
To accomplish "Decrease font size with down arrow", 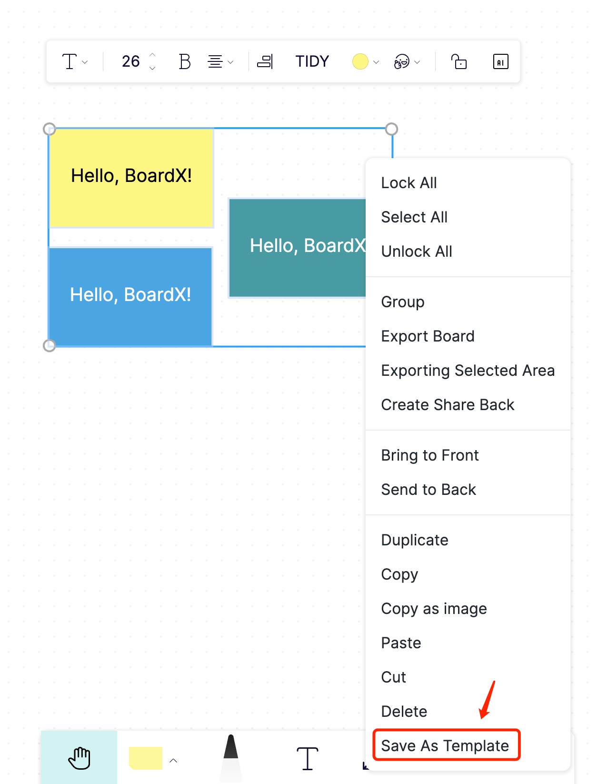I will click(152, 69).
